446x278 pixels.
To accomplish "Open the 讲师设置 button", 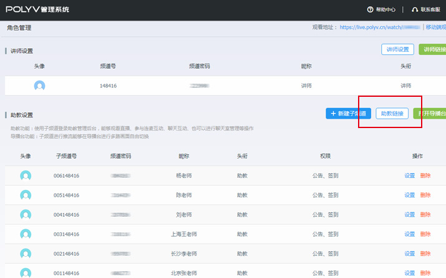I will 397,49.
